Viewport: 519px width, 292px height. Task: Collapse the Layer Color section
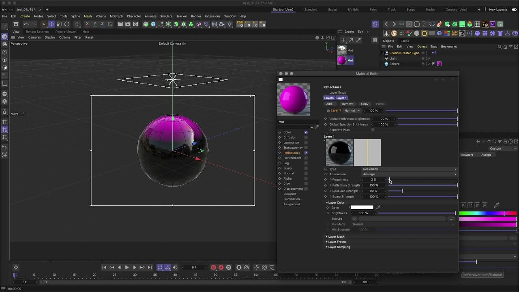[327, 203]
